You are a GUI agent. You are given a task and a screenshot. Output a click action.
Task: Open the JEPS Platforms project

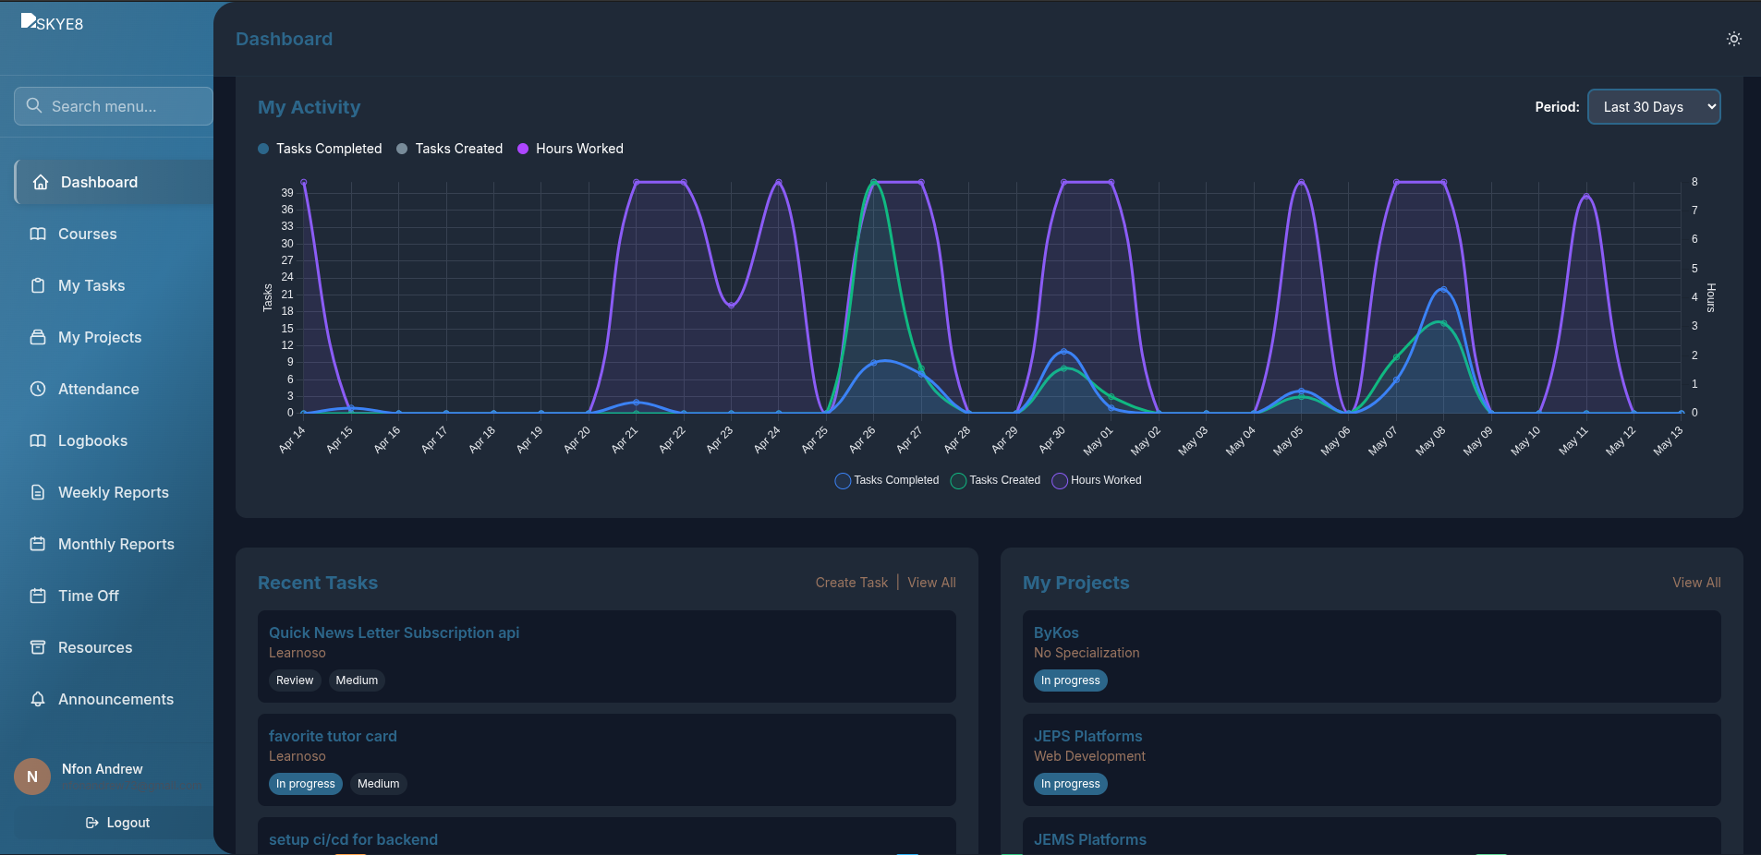pyautogui.click(x=1087, y=736)
